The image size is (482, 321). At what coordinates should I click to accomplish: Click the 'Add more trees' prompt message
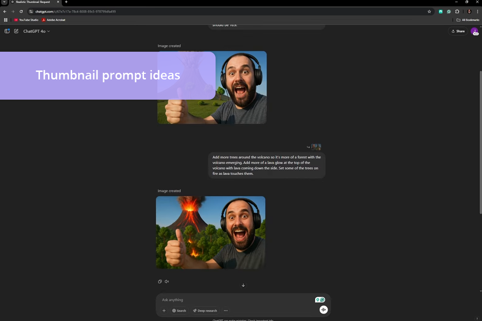pyautogui.click(x=266, y=165)
